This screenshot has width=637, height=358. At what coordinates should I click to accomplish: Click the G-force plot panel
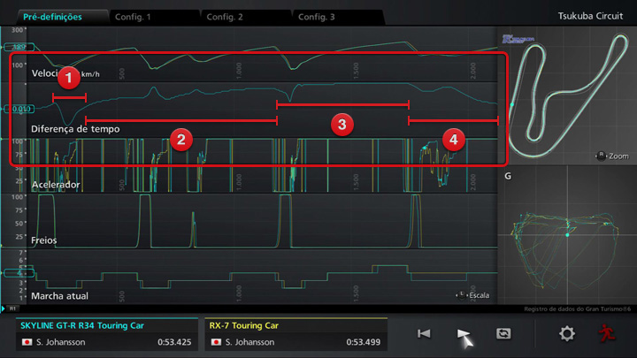[564, 234]
